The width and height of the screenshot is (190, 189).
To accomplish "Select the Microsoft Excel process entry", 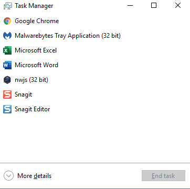I will pos(95,50).
